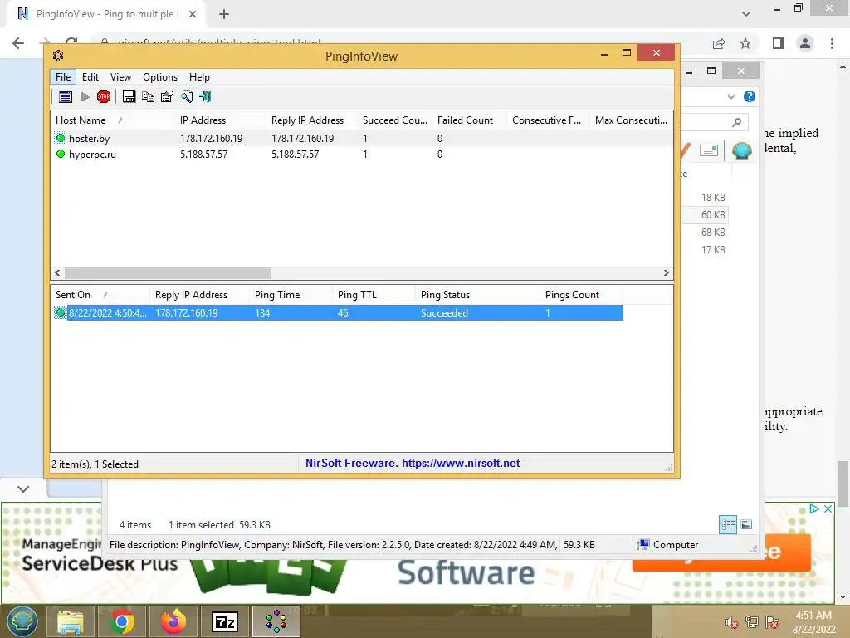Screen dimensions: 850x638
Task: Sort by Pings Count column header
Action: point(582,295)
